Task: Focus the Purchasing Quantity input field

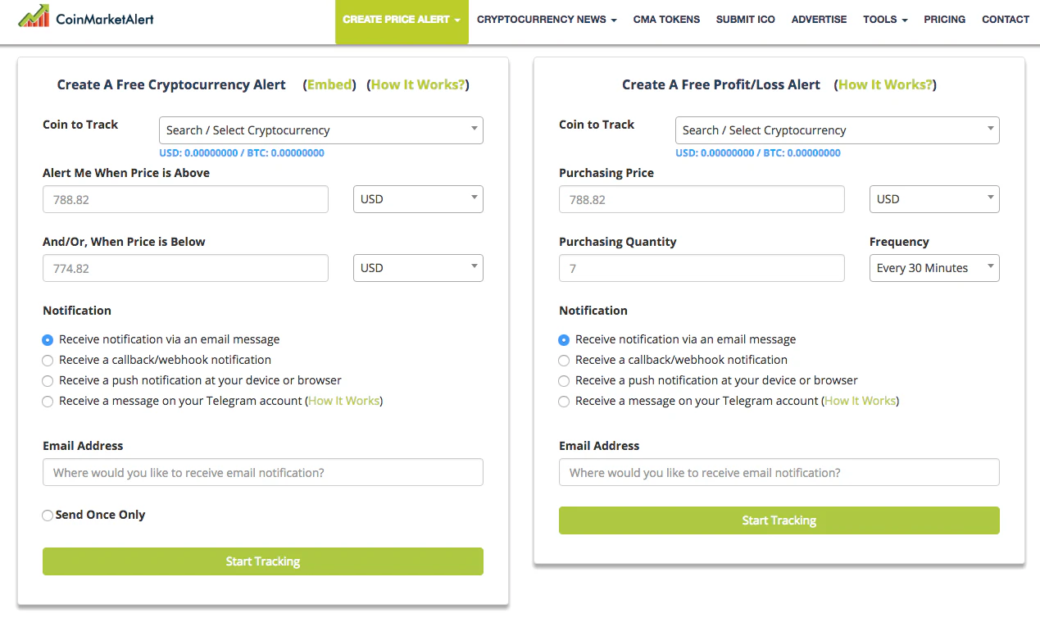Action: [702, 268]
